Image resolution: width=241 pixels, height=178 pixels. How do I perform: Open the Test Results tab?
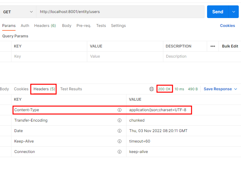[x=71, y=89]
